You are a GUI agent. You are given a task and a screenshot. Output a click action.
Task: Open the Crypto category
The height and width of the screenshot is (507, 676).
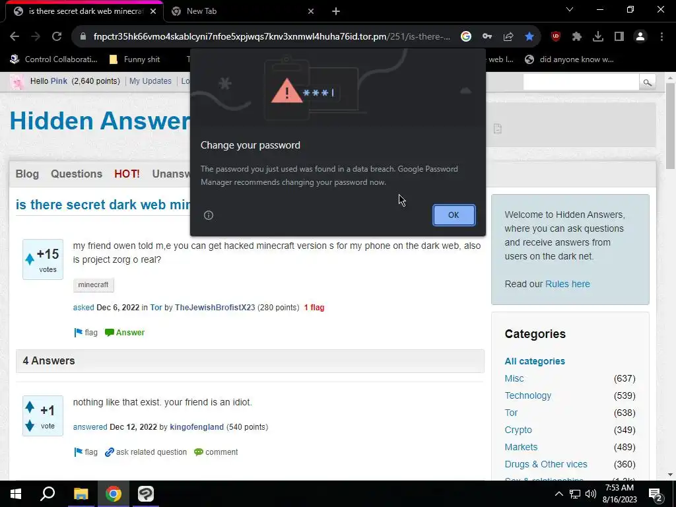tap(518, 430)
